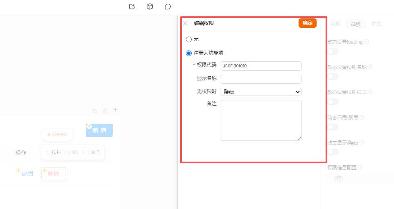Switch to the 高级 tab
The image size is (394, 209).
click(356, 24)
